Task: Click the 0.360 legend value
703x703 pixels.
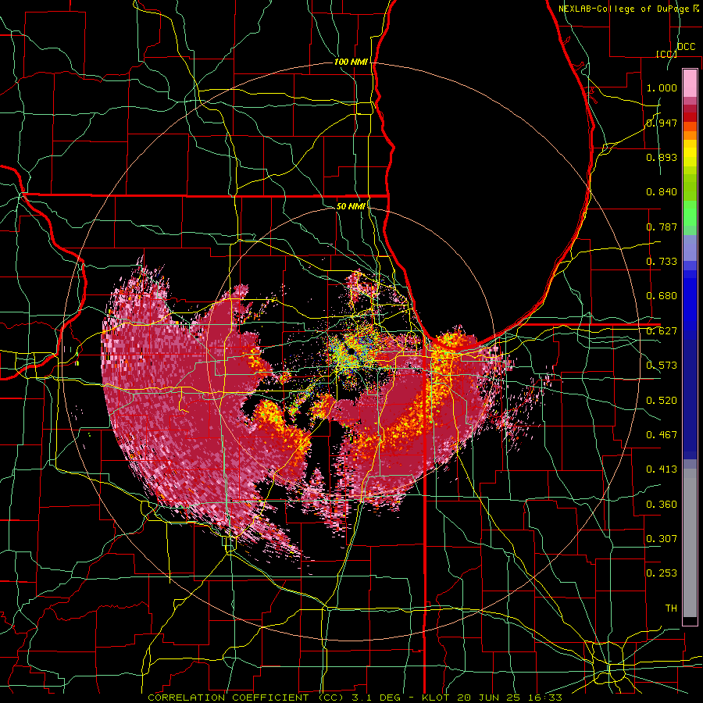Action: 662,504
